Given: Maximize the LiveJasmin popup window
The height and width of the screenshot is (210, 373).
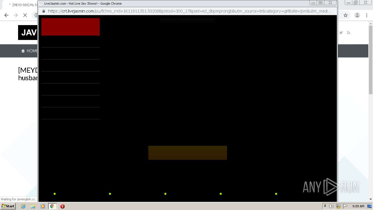Looking at the screenshot, I should pyautogui.click(x=321, y=3).
